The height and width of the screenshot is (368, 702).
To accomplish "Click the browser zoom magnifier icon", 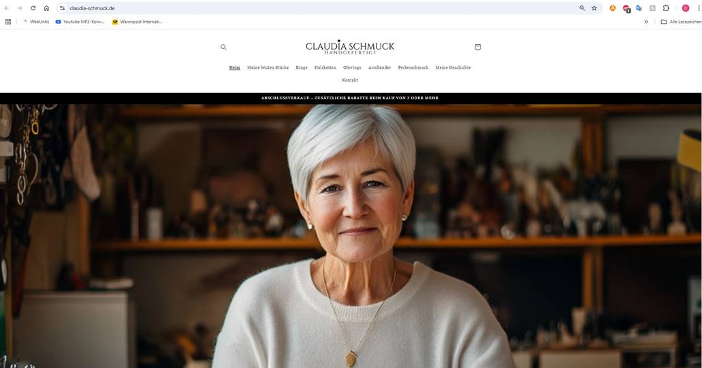I will coord(582,8).
